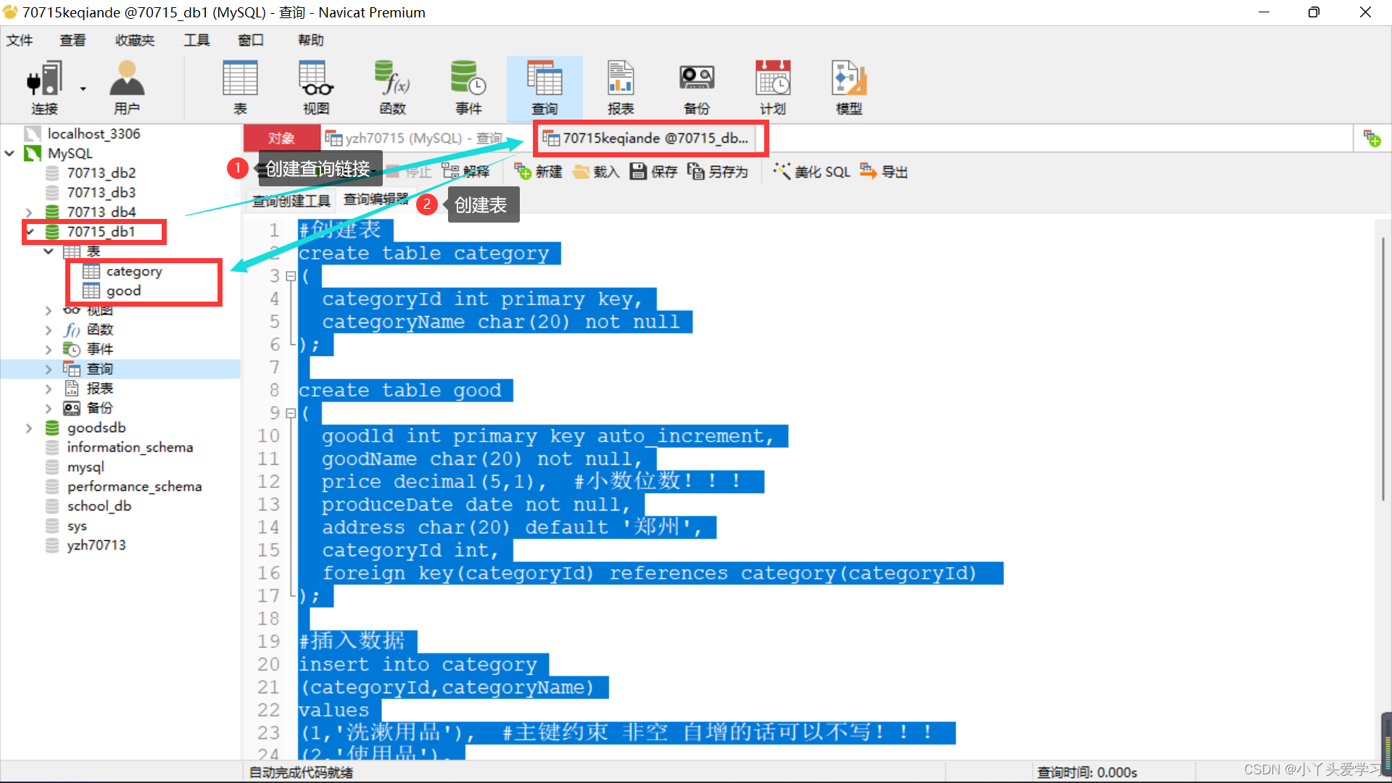Expand the 报表 reports node

point(49,389)
